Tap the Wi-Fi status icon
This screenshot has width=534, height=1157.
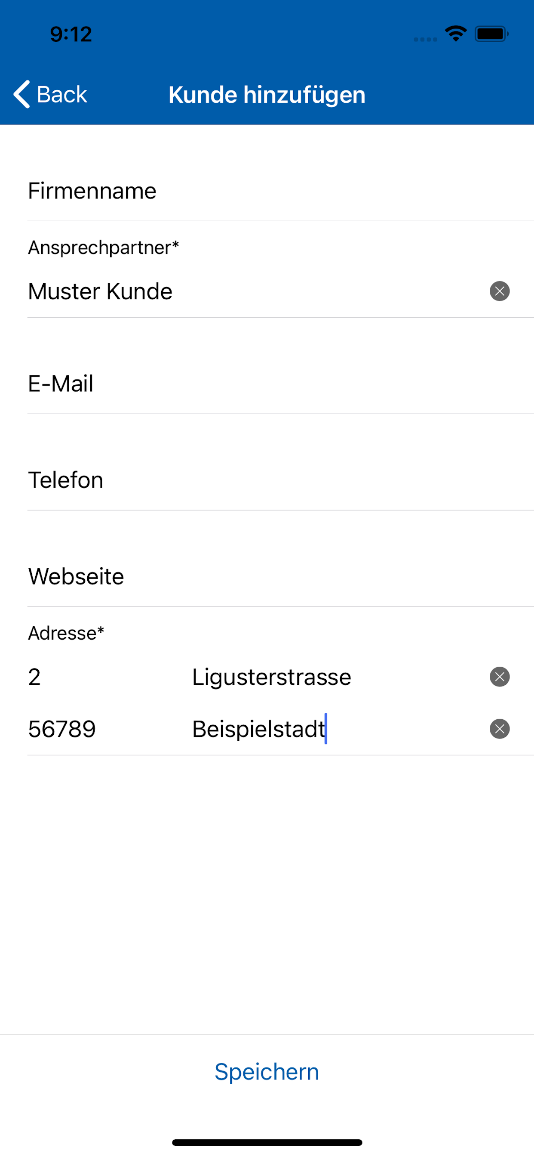(455, 34)
